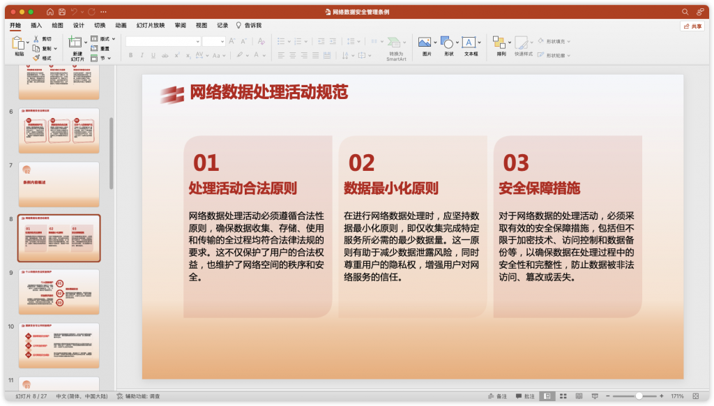714x406 pixels.
Task: Click the New Slide (新建幻灯片) icon
Action: [x=77, y=44]
